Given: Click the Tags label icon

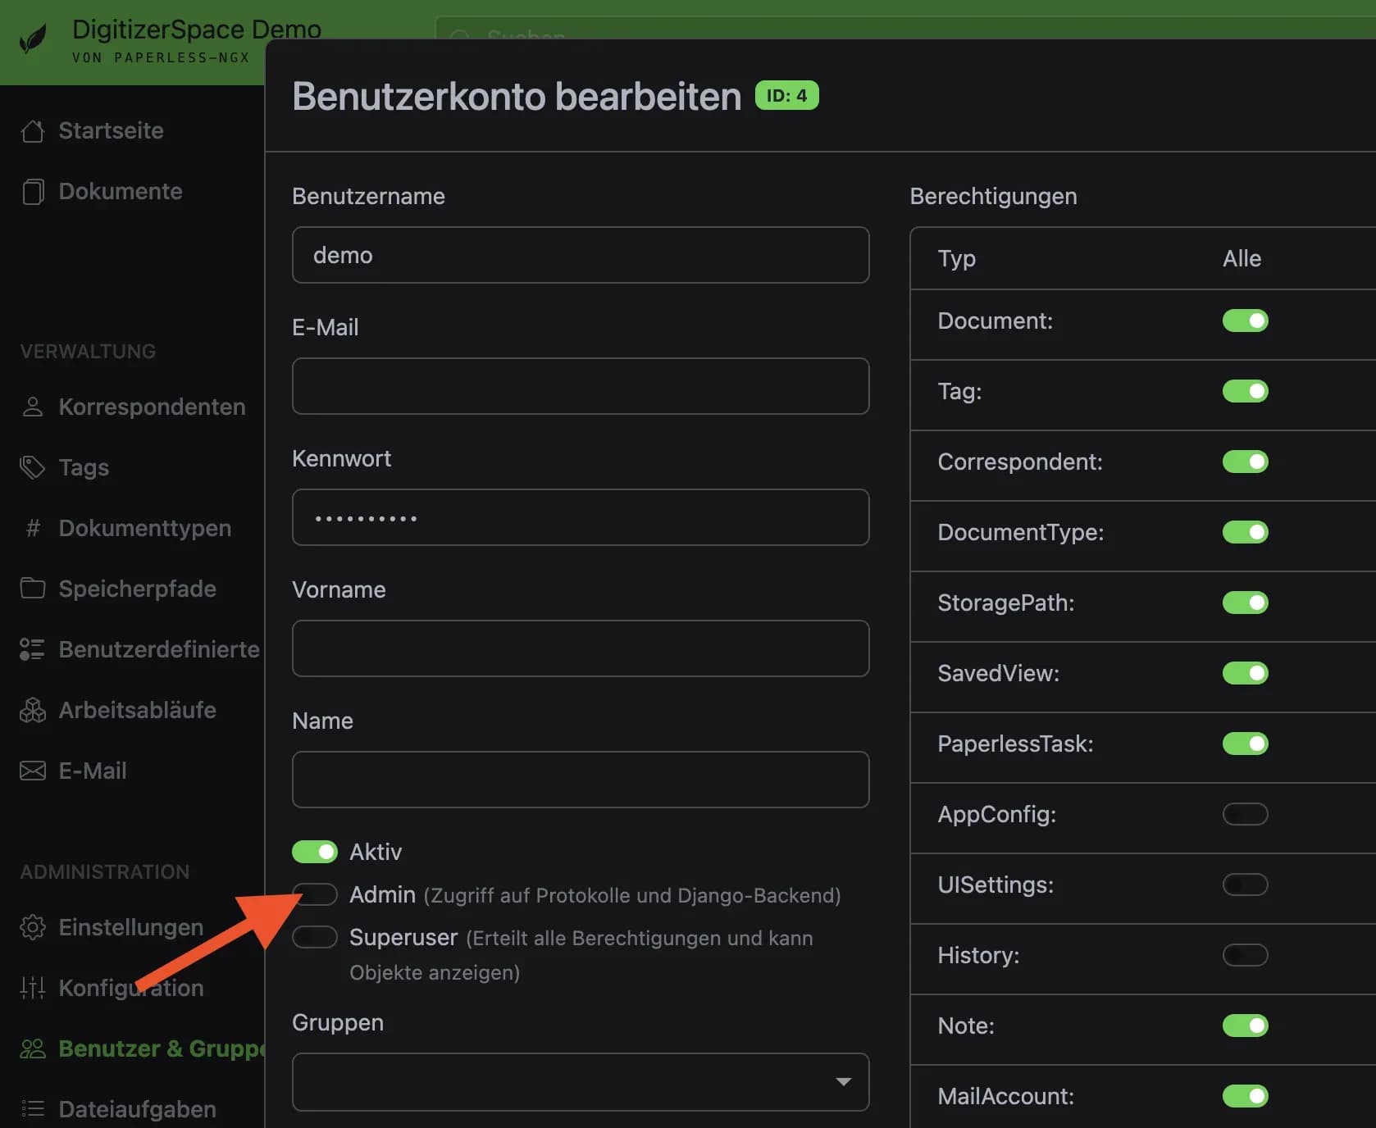Looking at the screenshot, I should point(33,467).
